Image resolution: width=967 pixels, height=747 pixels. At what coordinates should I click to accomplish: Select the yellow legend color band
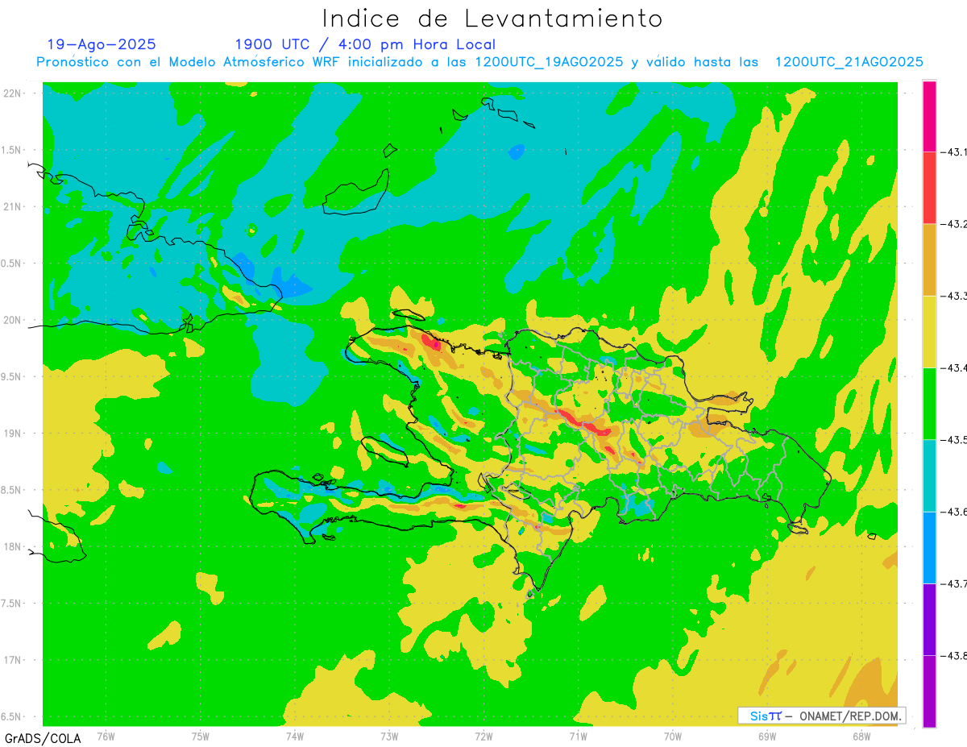tap(929, 331)
